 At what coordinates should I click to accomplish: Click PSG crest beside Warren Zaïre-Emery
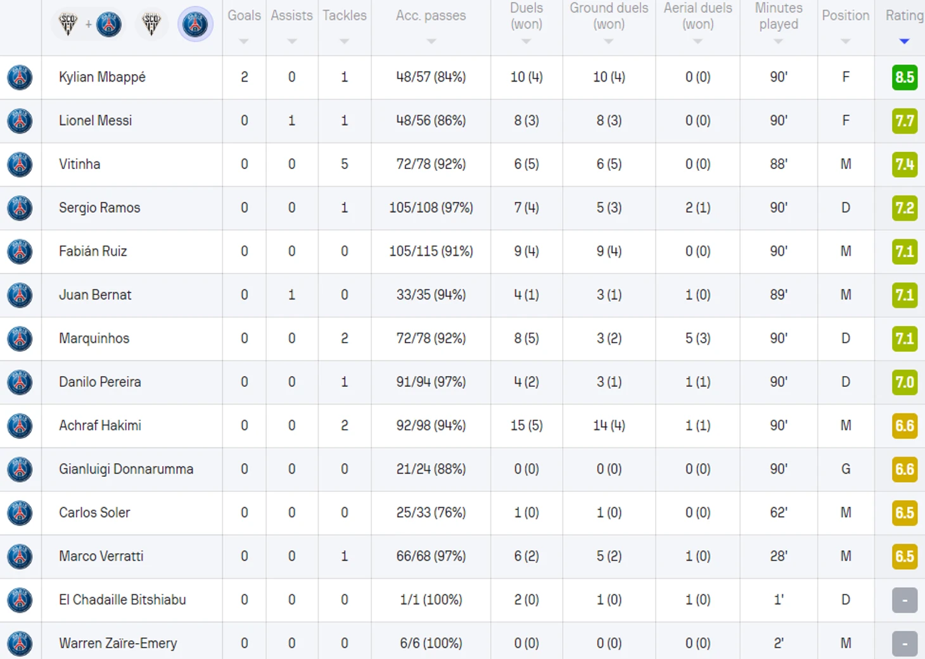tap(20, 643)
